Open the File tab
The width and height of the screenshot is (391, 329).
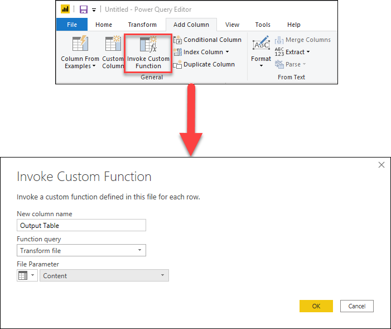tap(72, 25)
